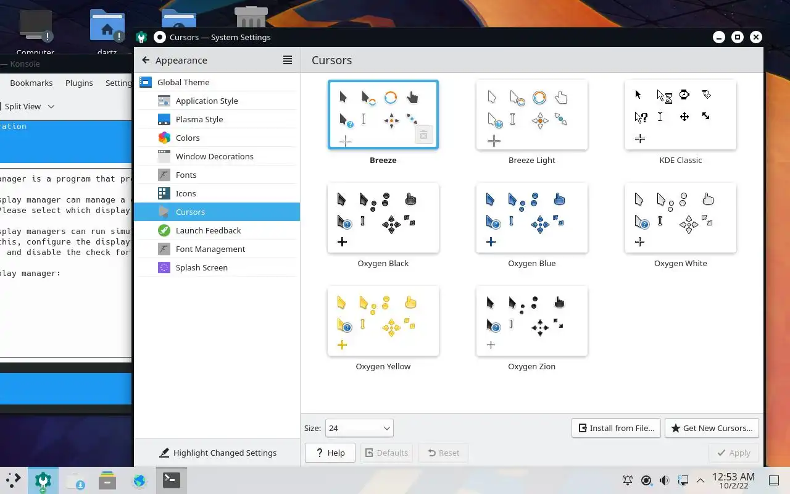This screenshot has width=790, height=494.
Task: Click the Application Style icon
Action: click(x=164, y=101)
